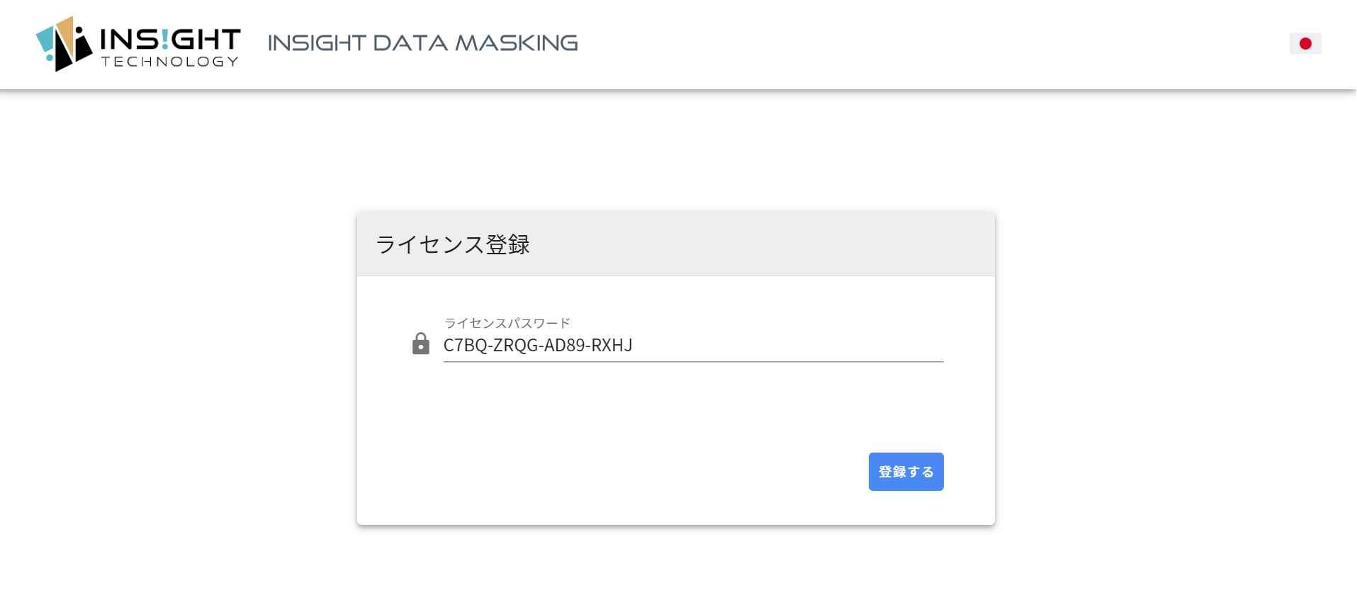Viewport: 1357px width, 607px height.
Task: Click the ライセンスパスワード field label
Action: click(x=507, y=323)
